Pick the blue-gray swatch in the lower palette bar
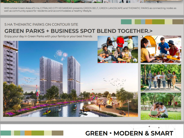Viewport: 184px width, 138px height. point(22,133)
